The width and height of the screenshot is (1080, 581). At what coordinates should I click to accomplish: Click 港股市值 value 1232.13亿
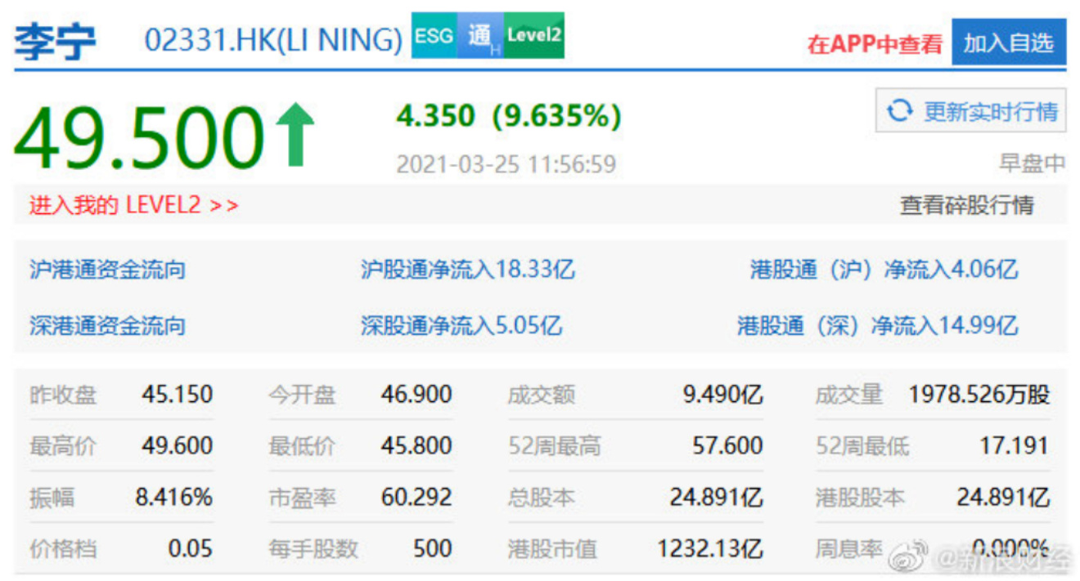(x=710, y=547)
